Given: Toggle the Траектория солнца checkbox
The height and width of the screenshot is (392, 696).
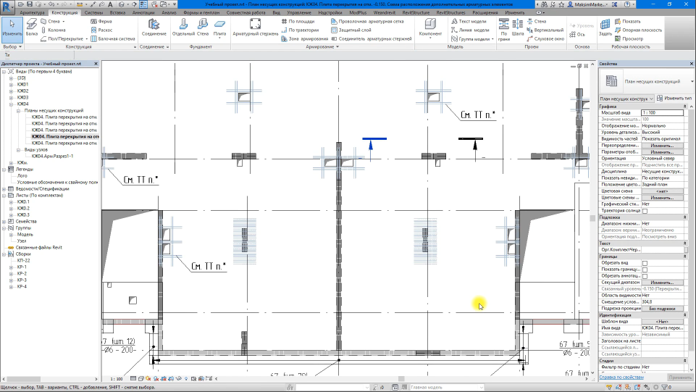Looking at the screenshot, I should click(x=645, y=211).
